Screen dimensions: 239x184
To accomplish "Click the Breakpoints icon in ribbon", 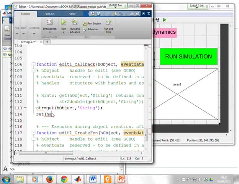I will point(49,22).
